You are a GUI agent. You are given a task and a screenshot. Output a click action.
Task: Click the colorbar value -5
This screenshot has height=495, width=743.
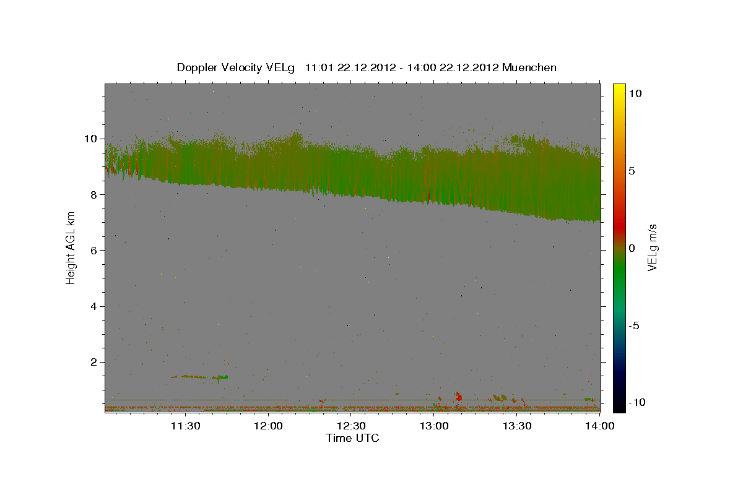tap(635, 325)
